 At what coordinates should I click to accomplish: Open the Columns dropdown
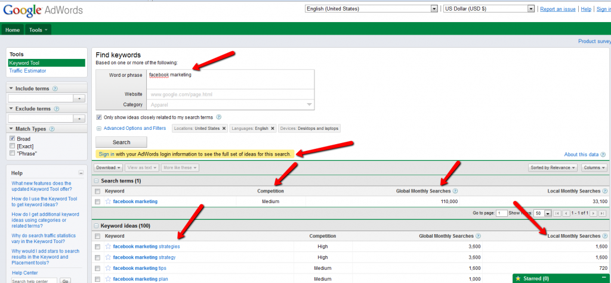[x=594, y=167]
